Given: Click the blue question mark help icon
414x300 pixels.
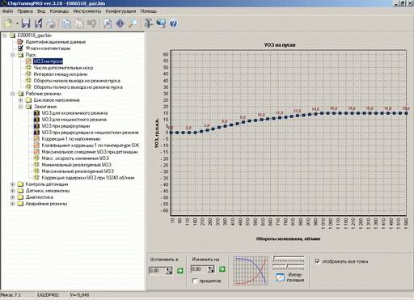Looking at the screenshot, I should click(x=174, y=23).
